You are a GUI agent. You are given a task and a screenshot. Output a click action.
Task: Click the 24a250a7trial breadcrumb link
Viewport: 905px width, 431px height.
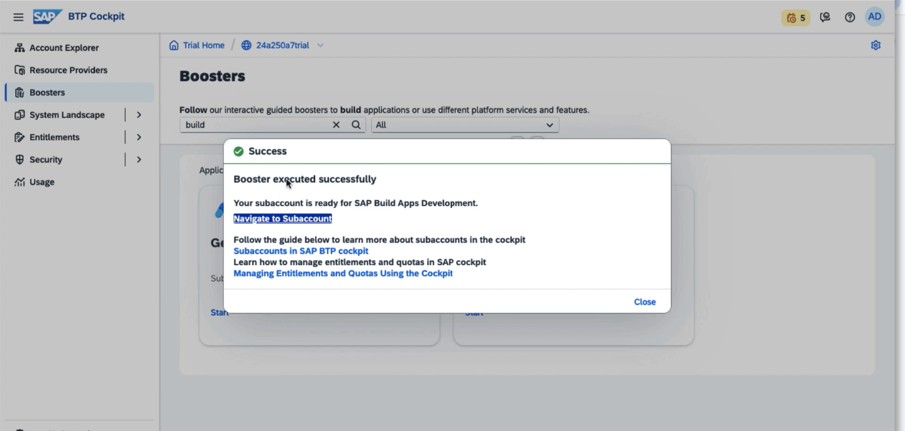click(x=282, y=45)
